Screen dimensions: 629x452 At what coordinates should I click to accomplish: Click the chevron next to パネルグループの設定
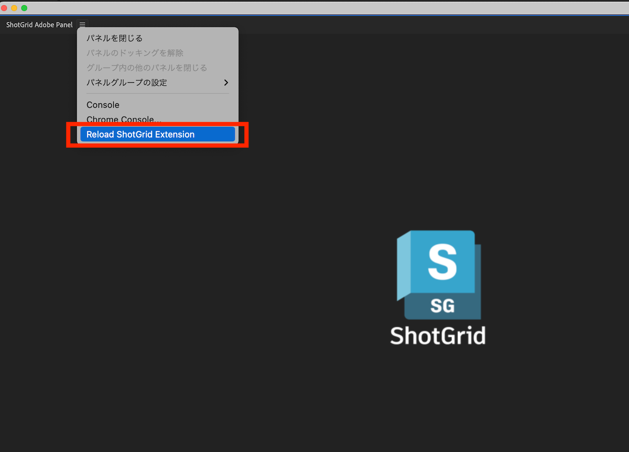point(226,82)
